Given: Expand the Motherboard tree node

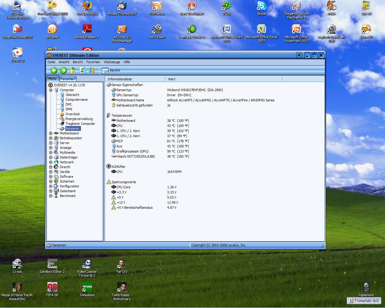Looking at the screenshot, I should coord(51,133).
